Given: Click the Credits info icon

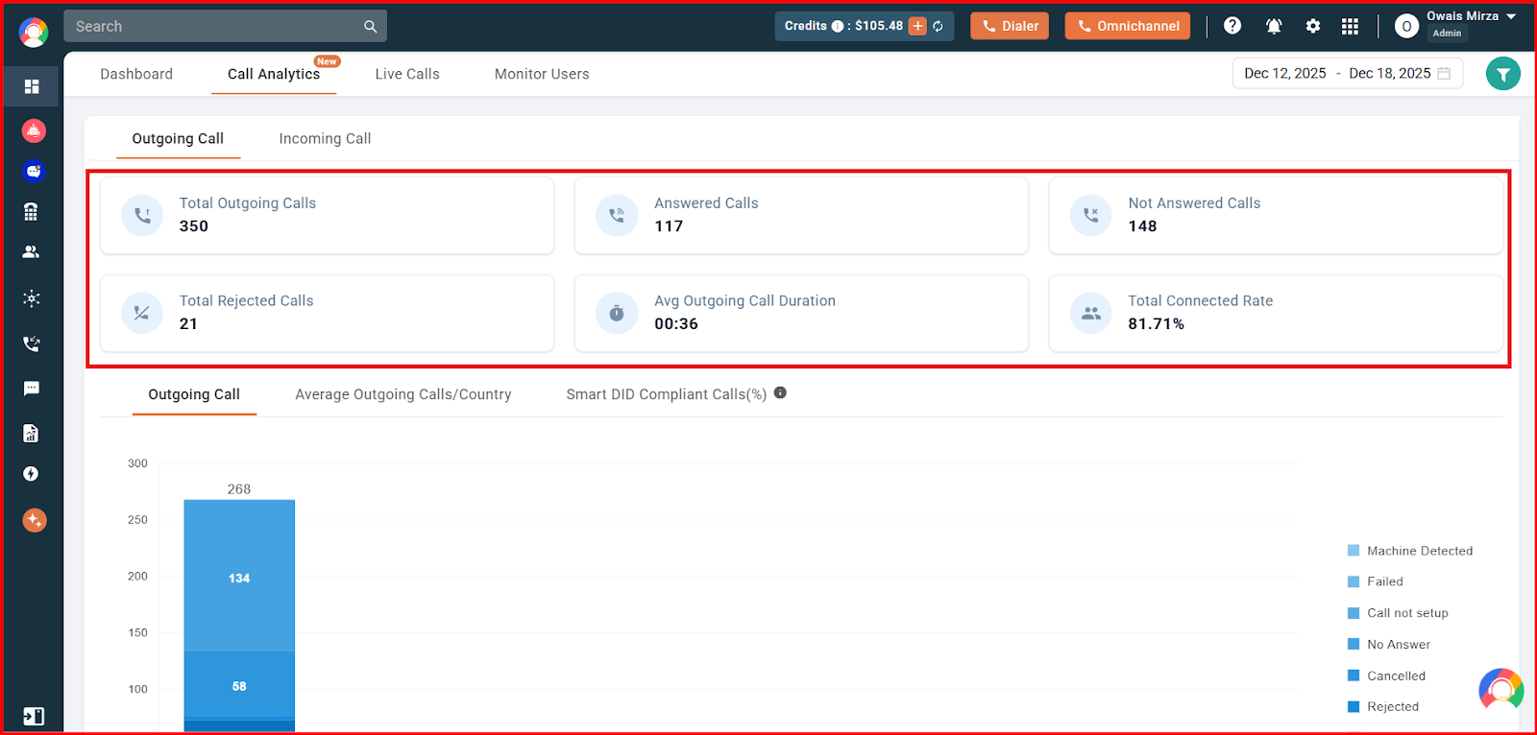Looking at the screenshot, I should tap(838, 27).
